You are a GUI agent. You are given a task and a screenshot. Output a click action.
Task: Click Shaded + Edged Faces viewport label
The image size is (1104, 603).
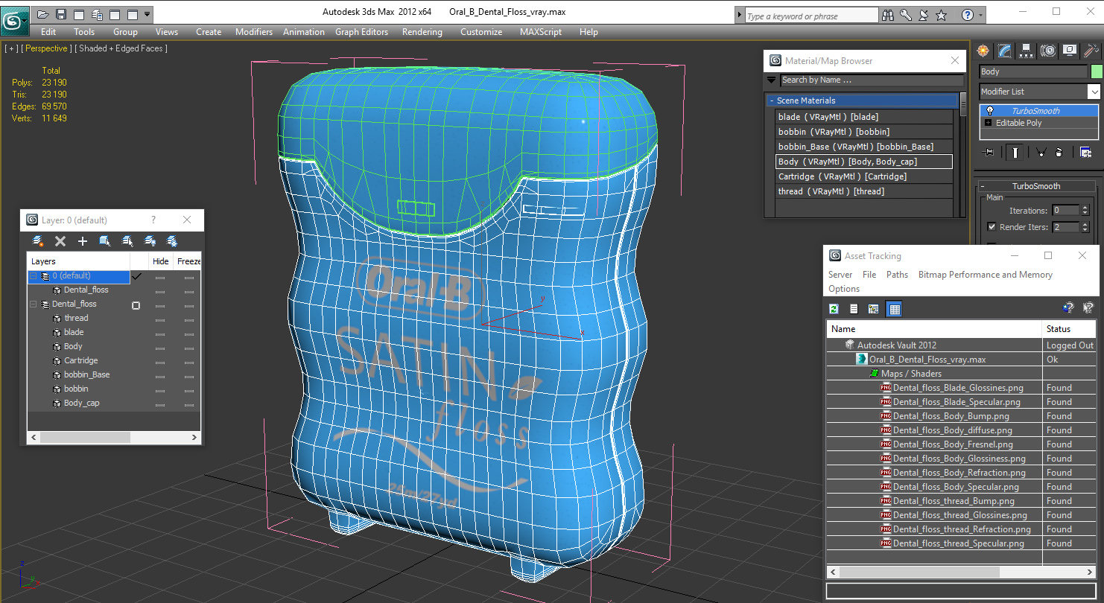(x=121, y=48)
